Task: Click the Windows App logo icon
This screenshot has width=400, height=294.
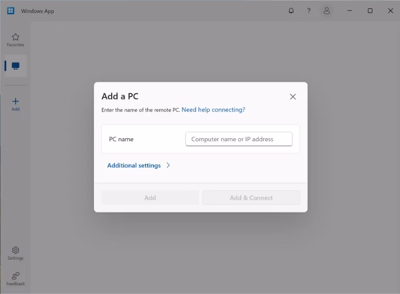Action: 11,11
